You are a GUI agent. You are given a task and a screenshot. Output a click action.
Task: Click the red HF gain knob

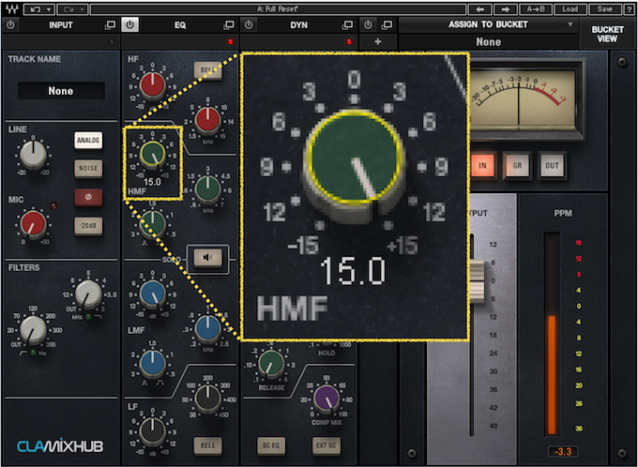(x=153, y=85)
